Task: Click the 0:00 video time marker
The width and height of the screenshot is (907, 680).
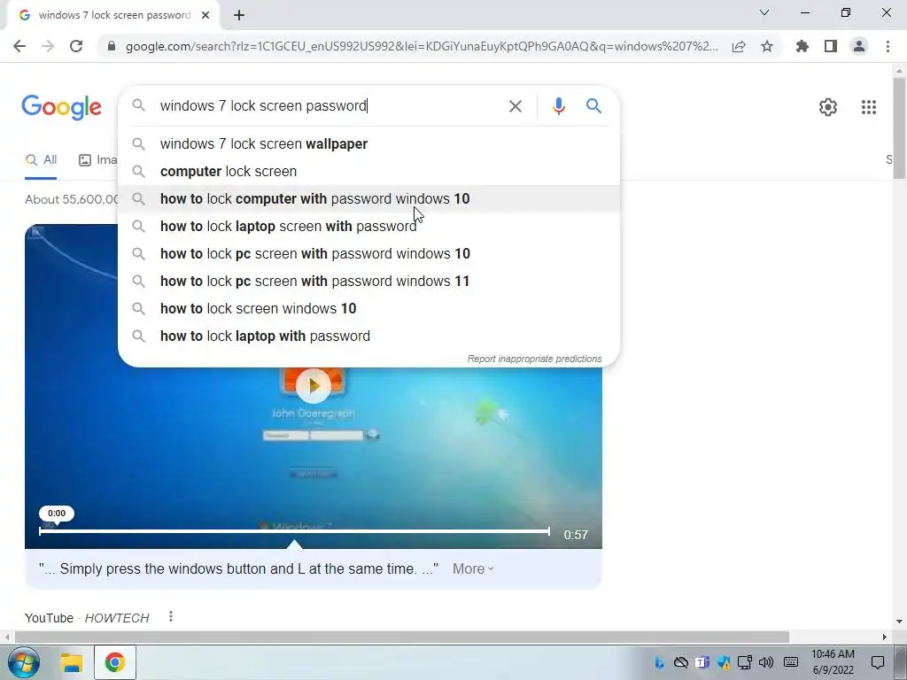Action: coord(56,514)
